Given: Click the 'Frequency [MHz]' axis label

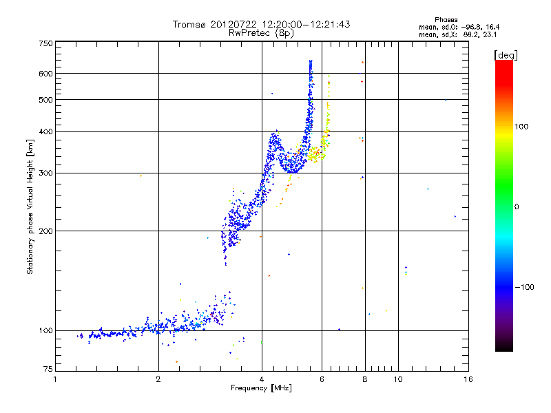Looking at the screenshot, I should [261, 388].
